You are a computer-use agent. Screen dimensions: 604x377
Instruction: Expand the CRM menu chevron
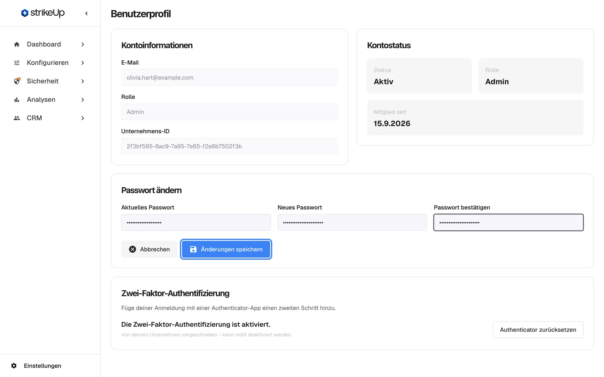tap(83, 118)
